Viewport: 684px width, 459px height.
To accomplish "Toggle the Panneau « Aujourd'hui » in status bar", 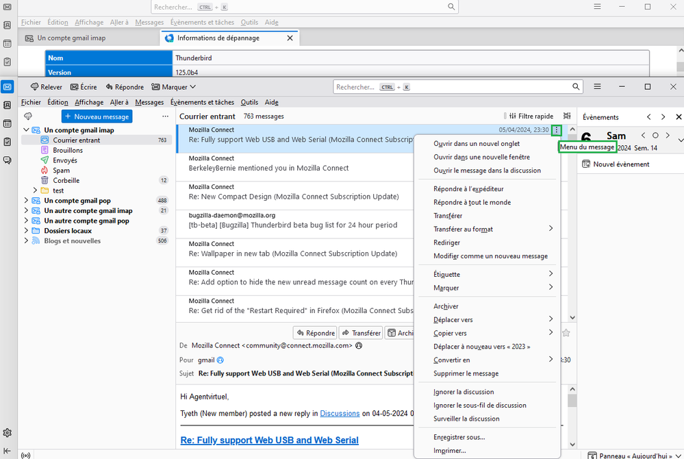I will [630, 455].
